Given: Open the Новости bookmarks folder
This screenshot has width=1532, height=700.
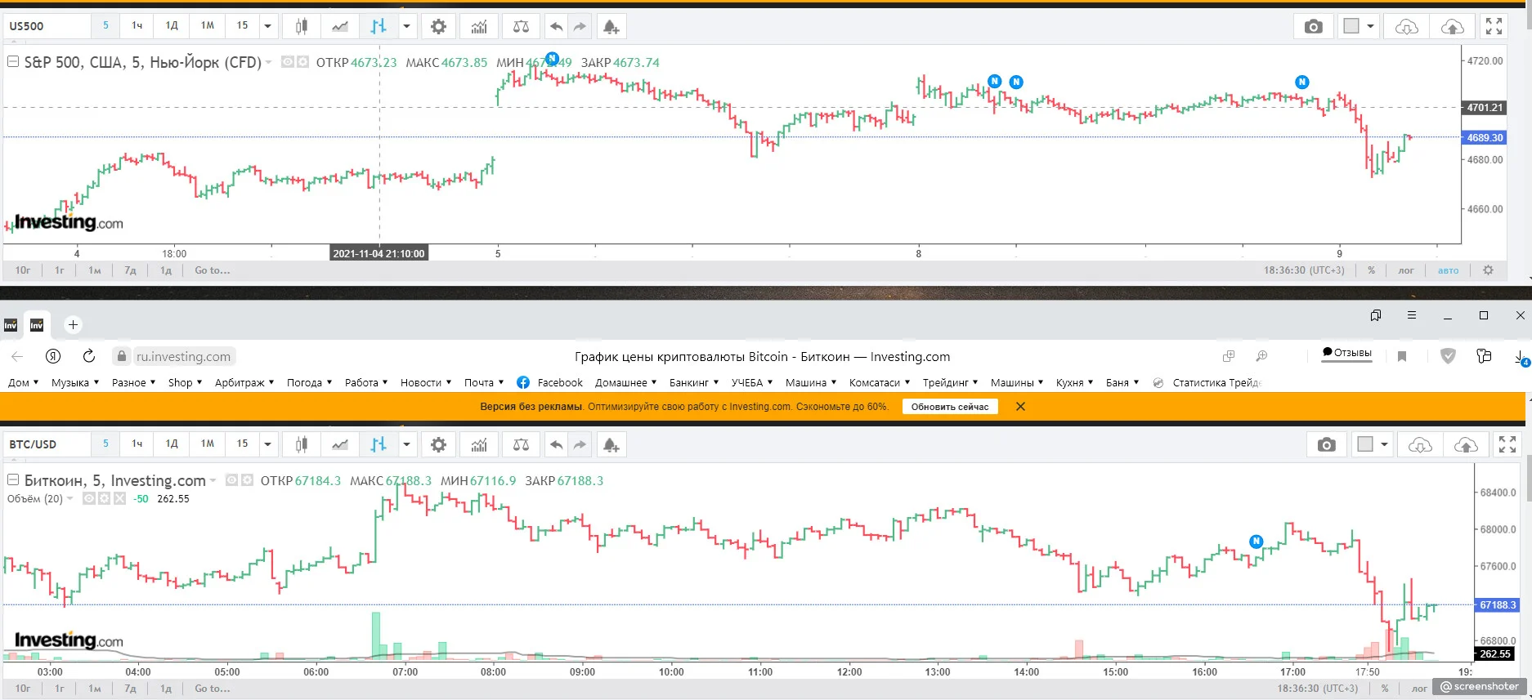Looking at the screenshot, I should click(x=425, y=382).
